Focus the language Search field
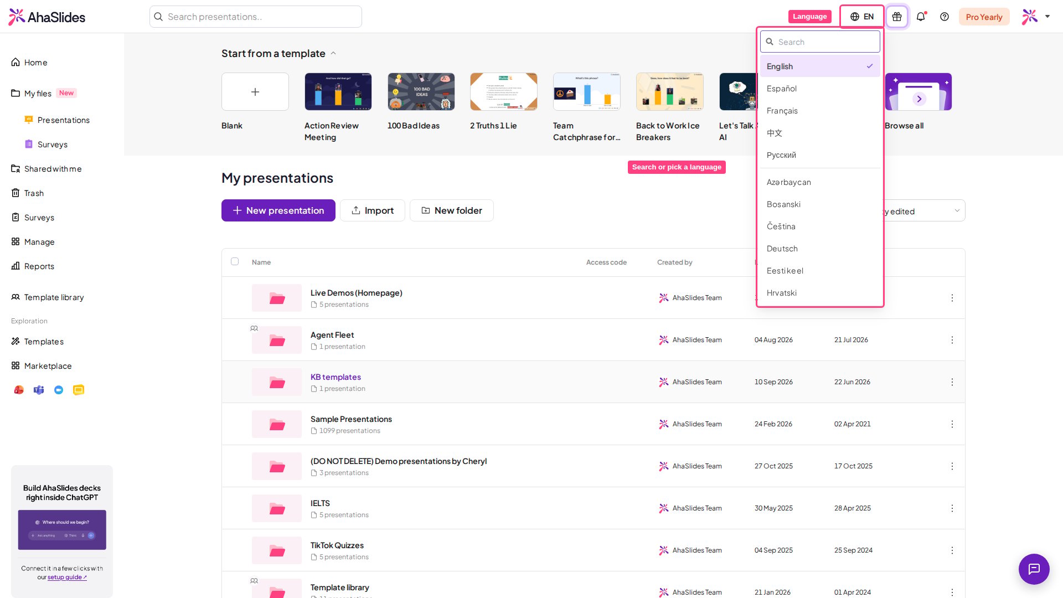This screenshot has height=598, width=1063. click(x=820, y=42)
